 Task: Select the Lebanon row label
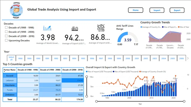pos(10,81)
